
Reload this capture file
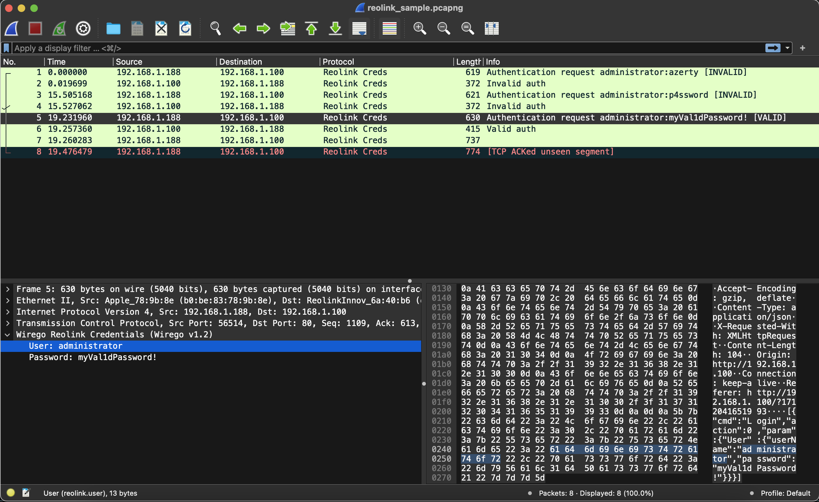185,28
